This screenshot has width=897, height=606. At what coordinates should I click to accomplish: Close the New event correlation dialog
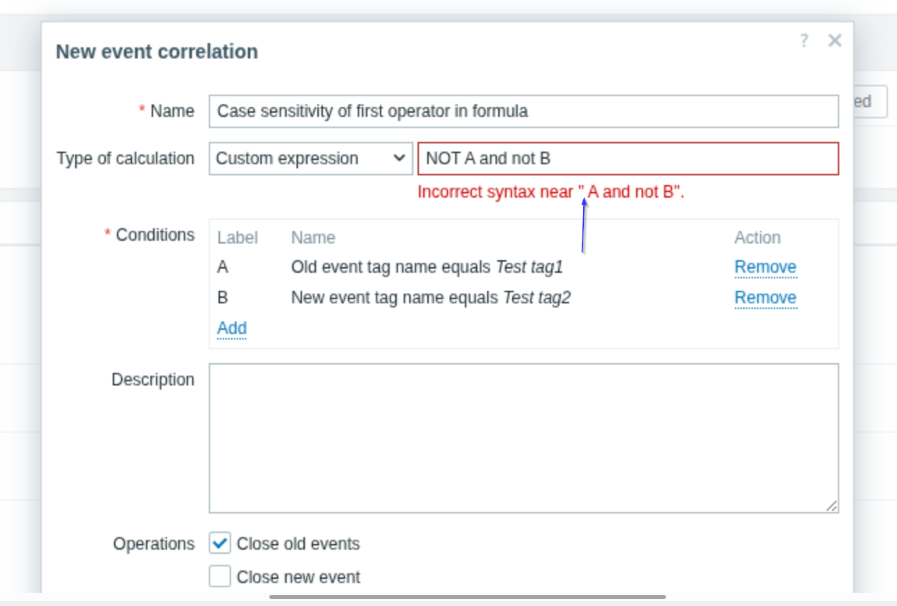(834, 41)
